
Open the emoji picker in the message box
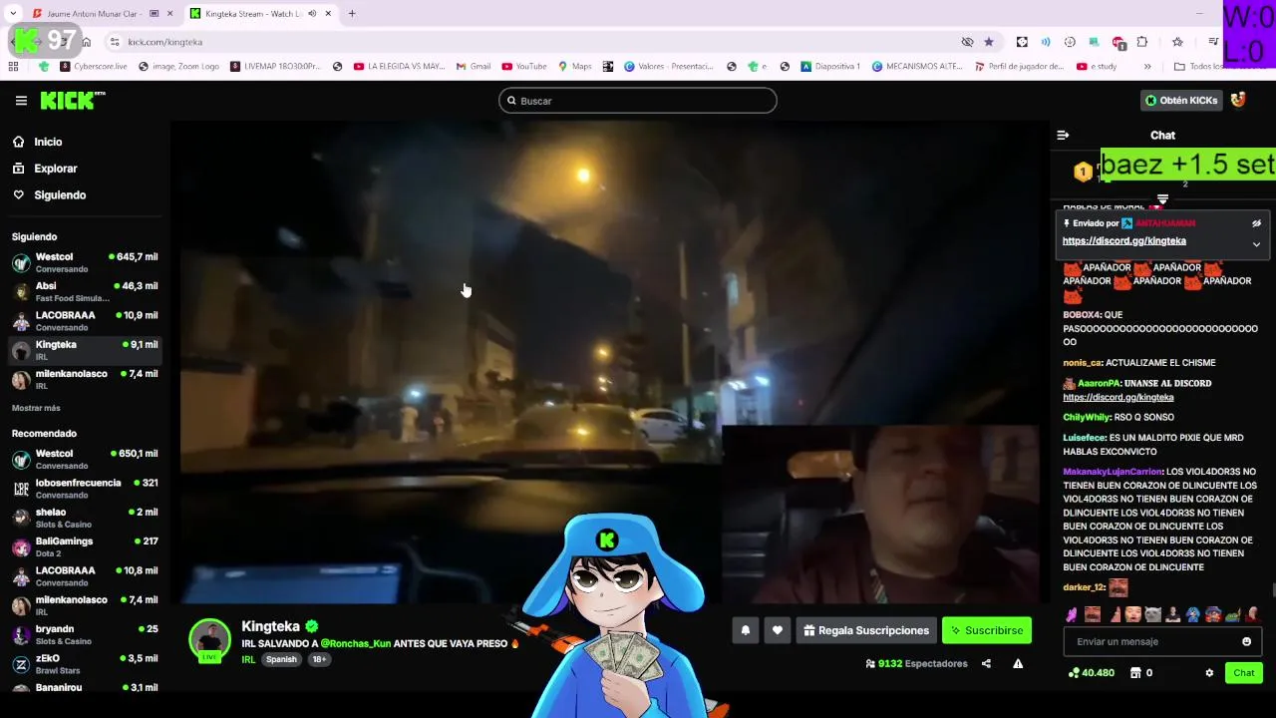click(1246, 641)
